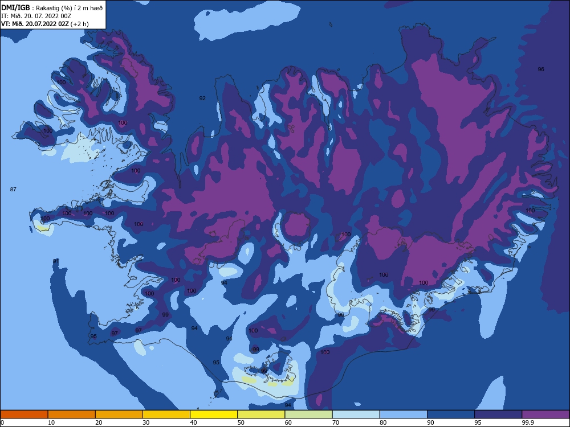Click the '70' legend scale label

(x=336, y=422)
